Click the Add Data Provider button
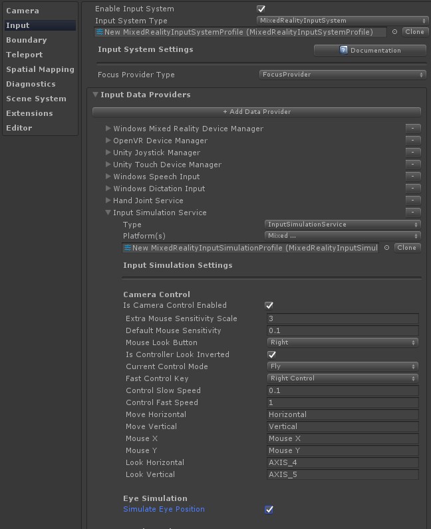This screenshot has height=529, width=431. [x=256, y=111]
